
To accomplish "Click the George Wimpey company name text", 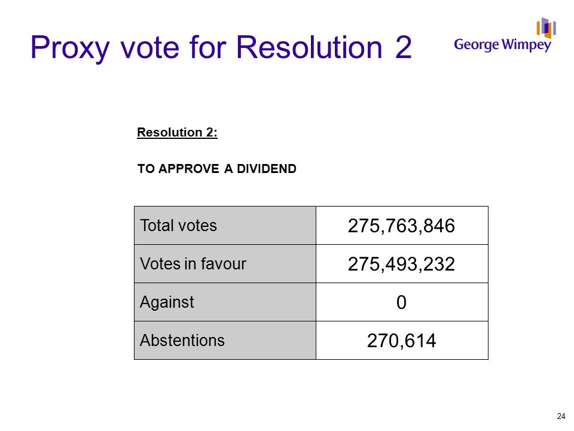I will tap(502, 45).
